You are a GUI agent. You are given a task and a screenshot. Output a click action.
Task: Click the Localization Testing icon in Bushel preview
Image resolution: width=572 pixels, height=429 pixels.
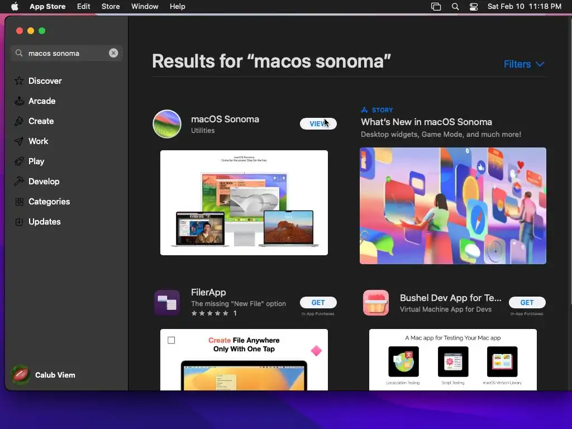tap(403, 361)
